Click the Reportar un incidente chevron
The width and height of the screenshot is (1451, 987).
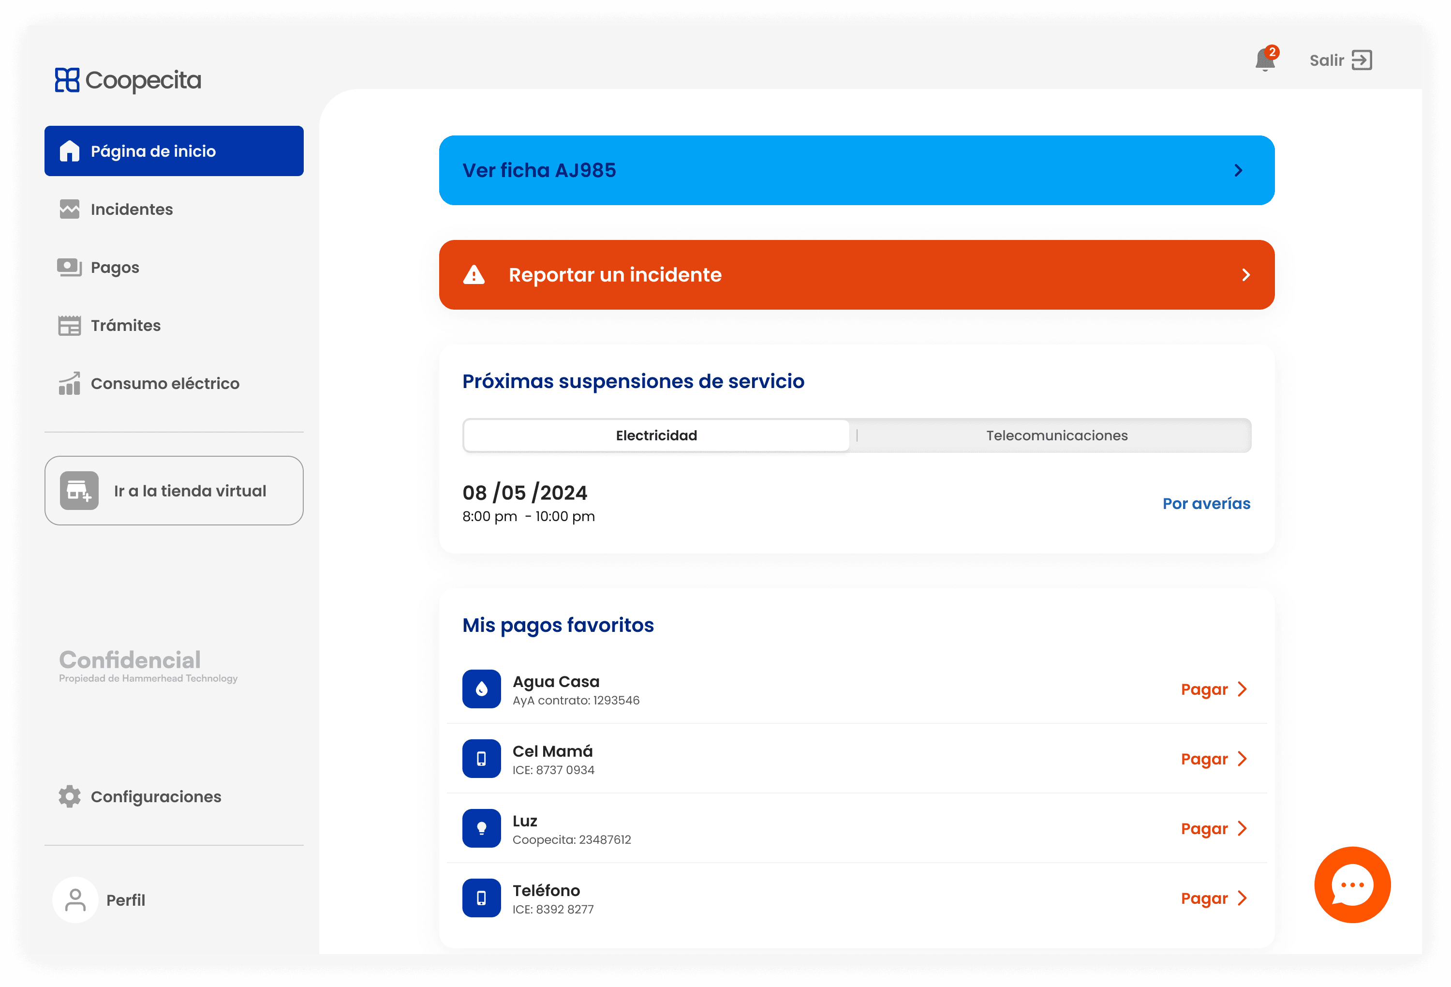point(1245,275)
